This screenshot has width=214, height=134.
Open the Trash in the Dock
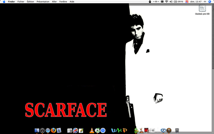(177, 131)
